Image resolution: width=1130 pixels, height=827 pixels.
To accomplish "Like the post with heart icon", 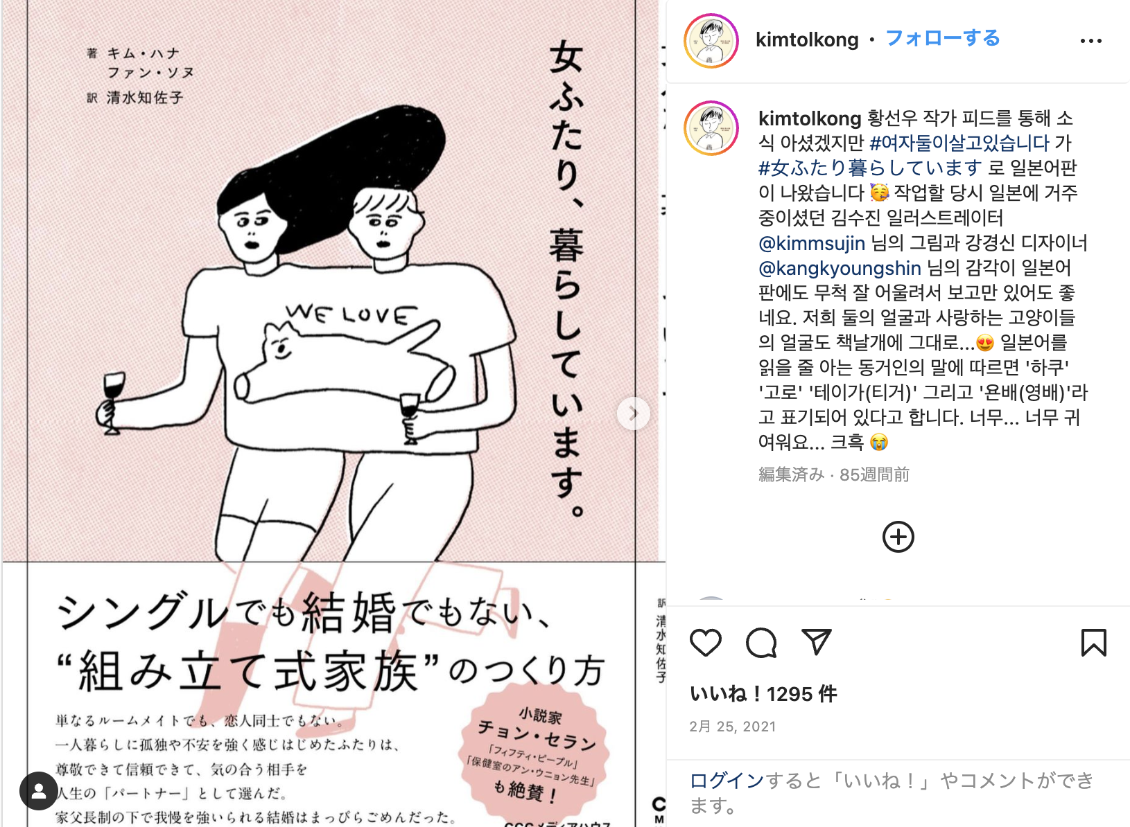I will [x=706, y=643].
